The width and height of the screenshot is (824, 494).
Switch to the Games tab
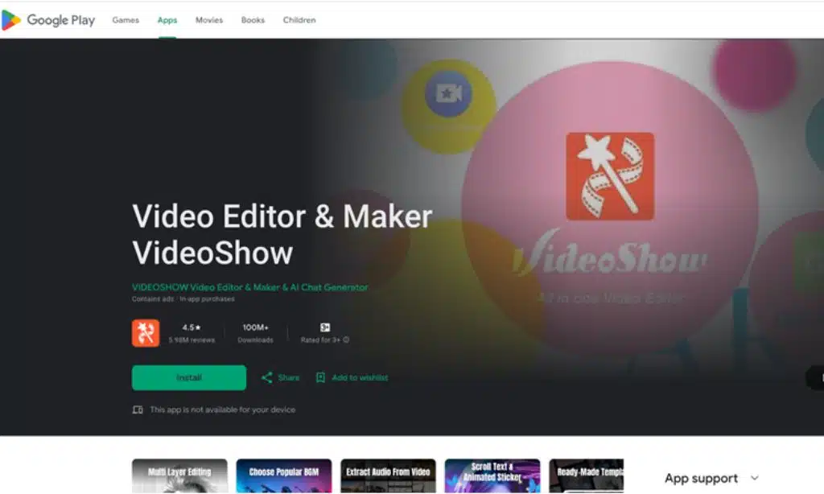pyautogui.click(x=125, y=20)
